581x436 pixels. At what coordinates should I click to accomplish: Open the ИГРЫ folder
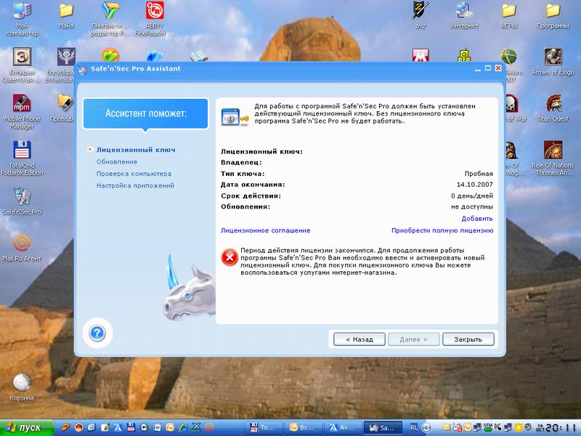(x=509, y=15)
